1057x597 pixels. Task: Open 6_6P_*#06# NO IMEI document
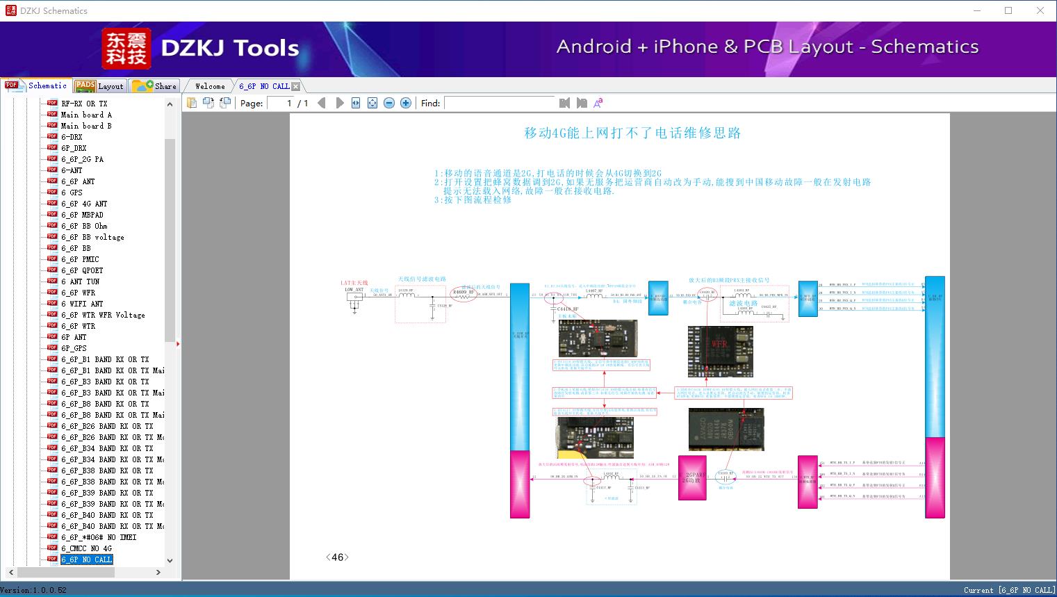coord(99,537)
